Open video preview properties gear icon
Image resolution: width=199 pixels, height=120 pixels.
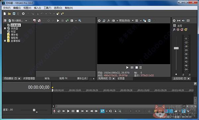coord(99,21)
